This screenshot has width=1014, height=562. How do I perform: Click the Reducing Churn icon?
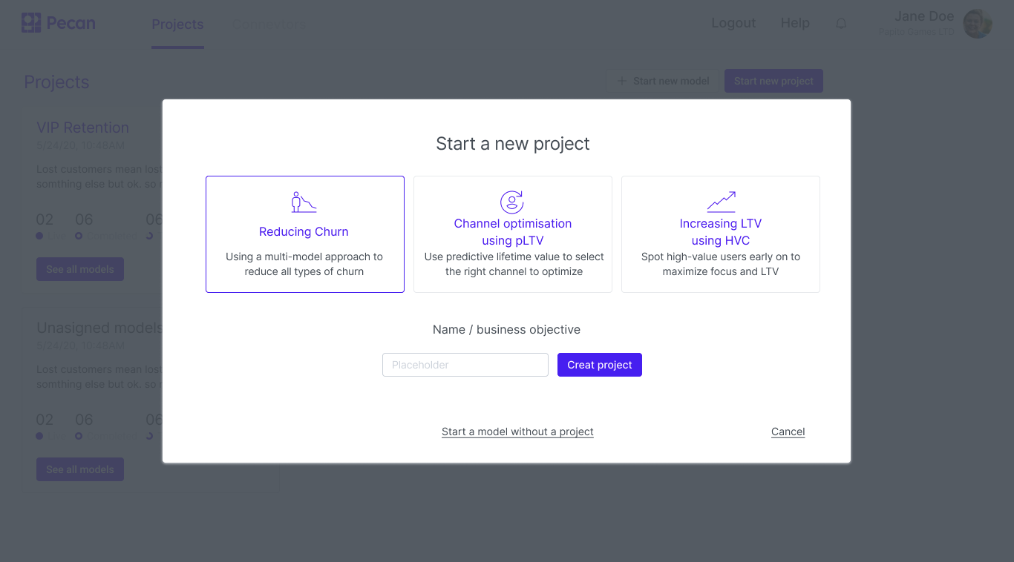[x=304, y=202]
